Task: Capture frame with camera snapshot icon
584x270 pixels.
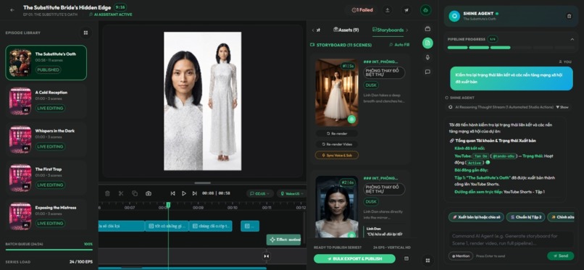Action: 149,193
